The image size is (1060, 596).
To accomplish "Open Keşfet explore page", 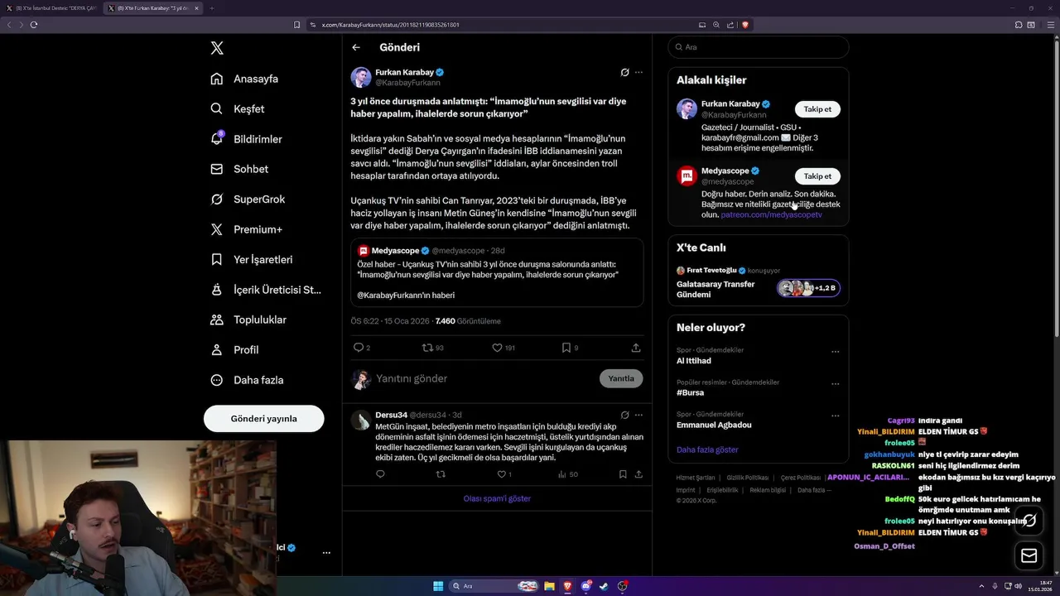I will (238, 108).
